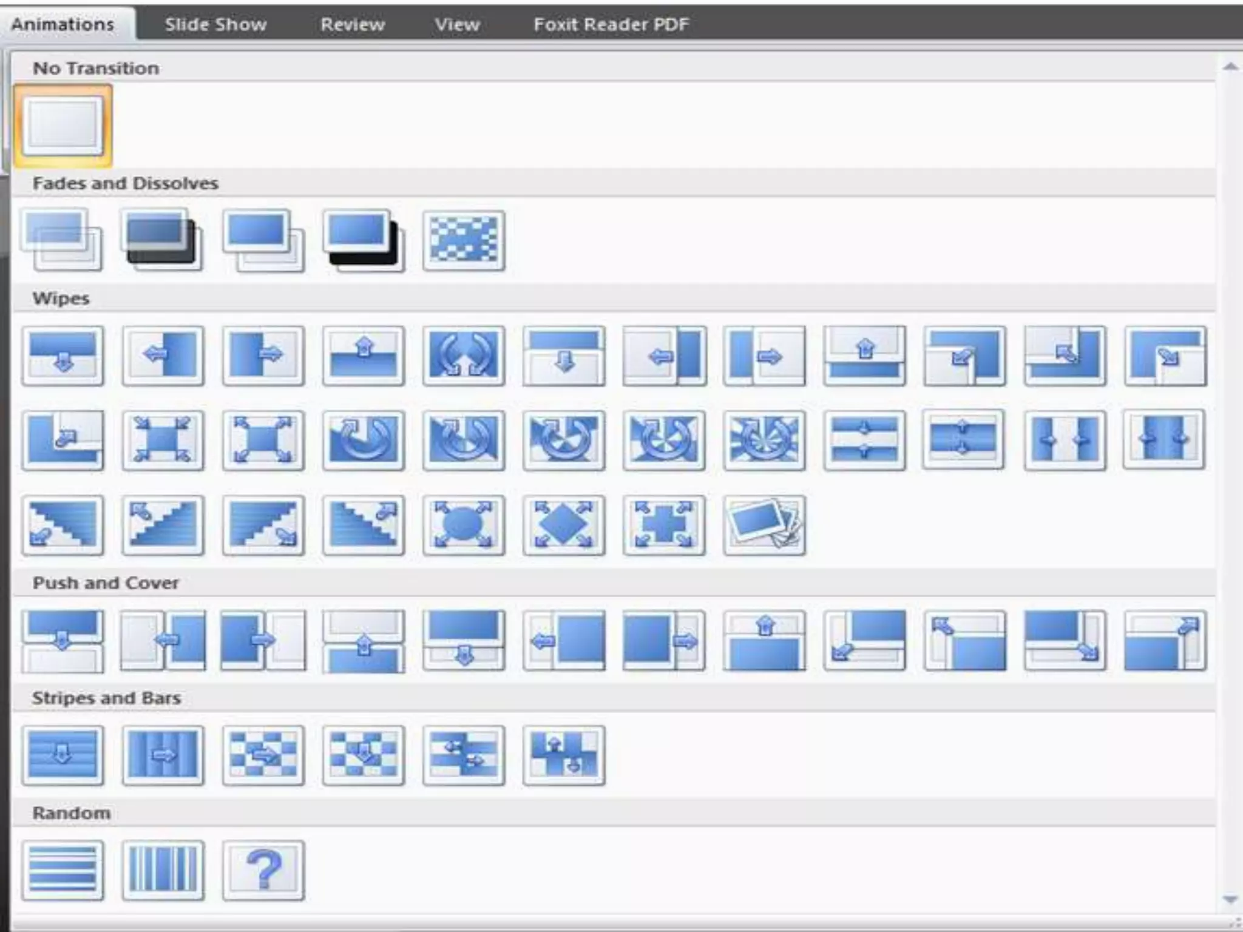This screenshot has width=1243, height=932.
Task: Pick the Shape Plus transition
Action: 663,525
